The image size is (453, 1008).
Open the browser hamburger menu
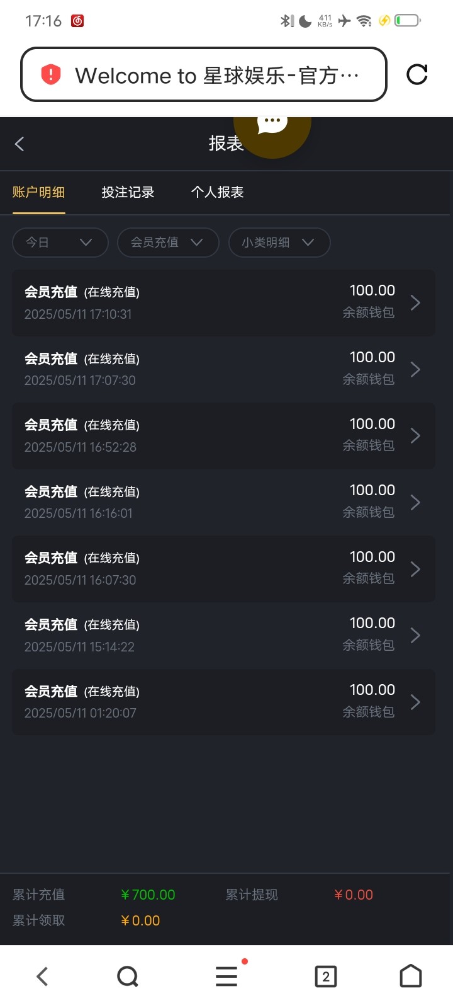[226, 976]
